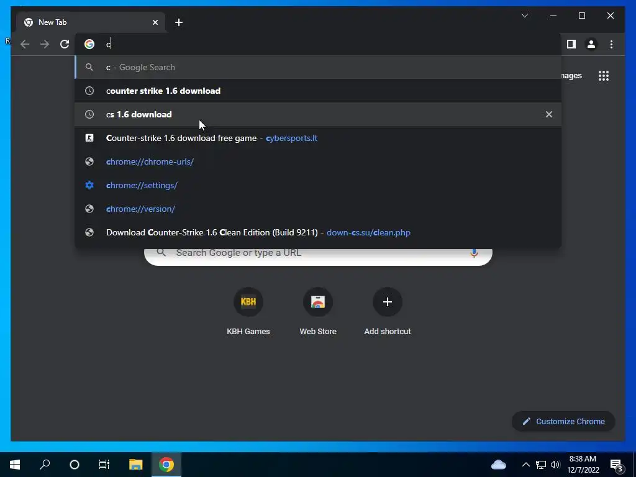Image resolution: width=636 pixels, height=477 pixels.
Task: Open Task View on the taskbar
Action: 104,465
